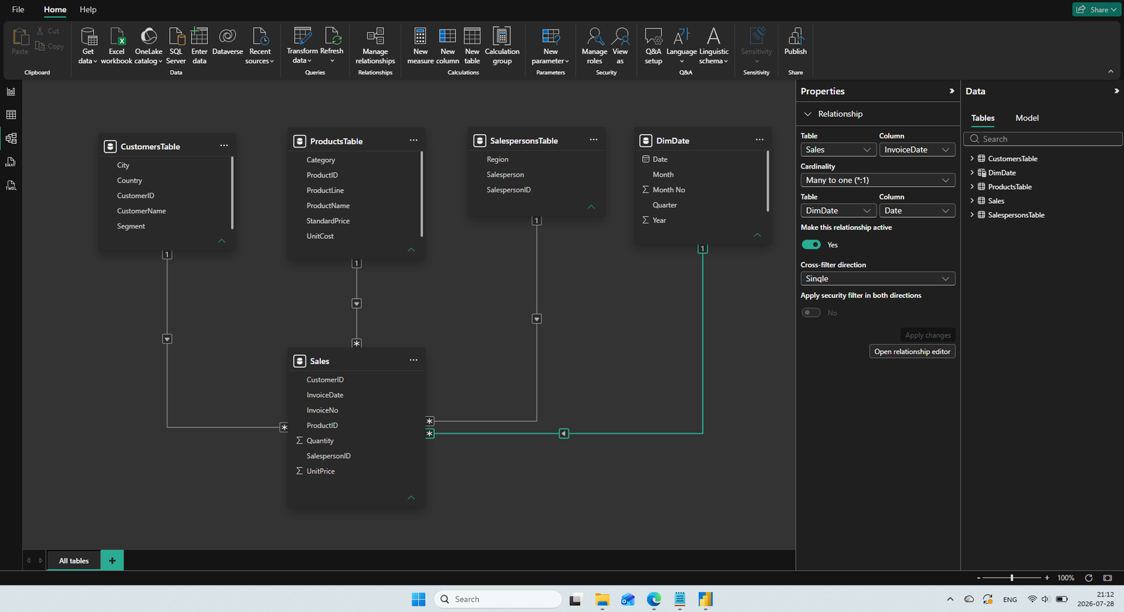Open the DimDate table dropdown
The height and width of the screenshot is (612, 1124).
(x=838, y=211)
